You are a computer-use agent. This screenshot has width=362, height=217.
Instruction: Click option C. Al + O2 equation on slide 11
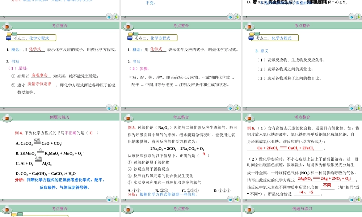34,162
